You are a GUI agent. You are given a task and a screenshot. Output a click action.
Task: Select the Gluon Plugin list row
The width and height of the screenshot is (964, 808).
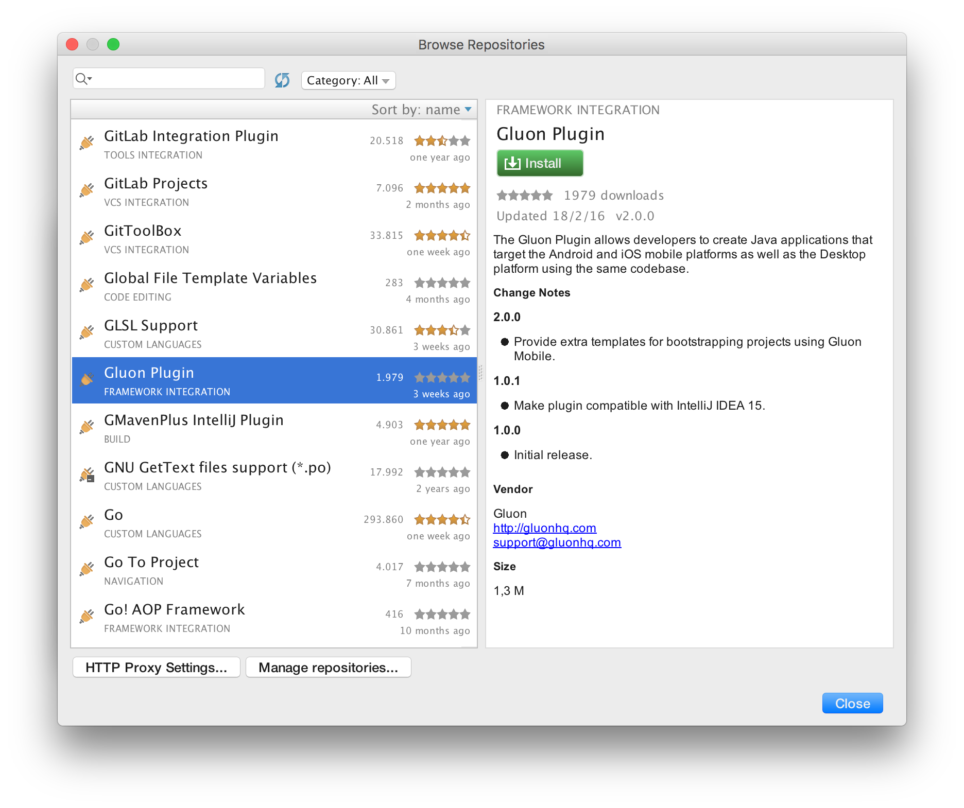point(274,380)
